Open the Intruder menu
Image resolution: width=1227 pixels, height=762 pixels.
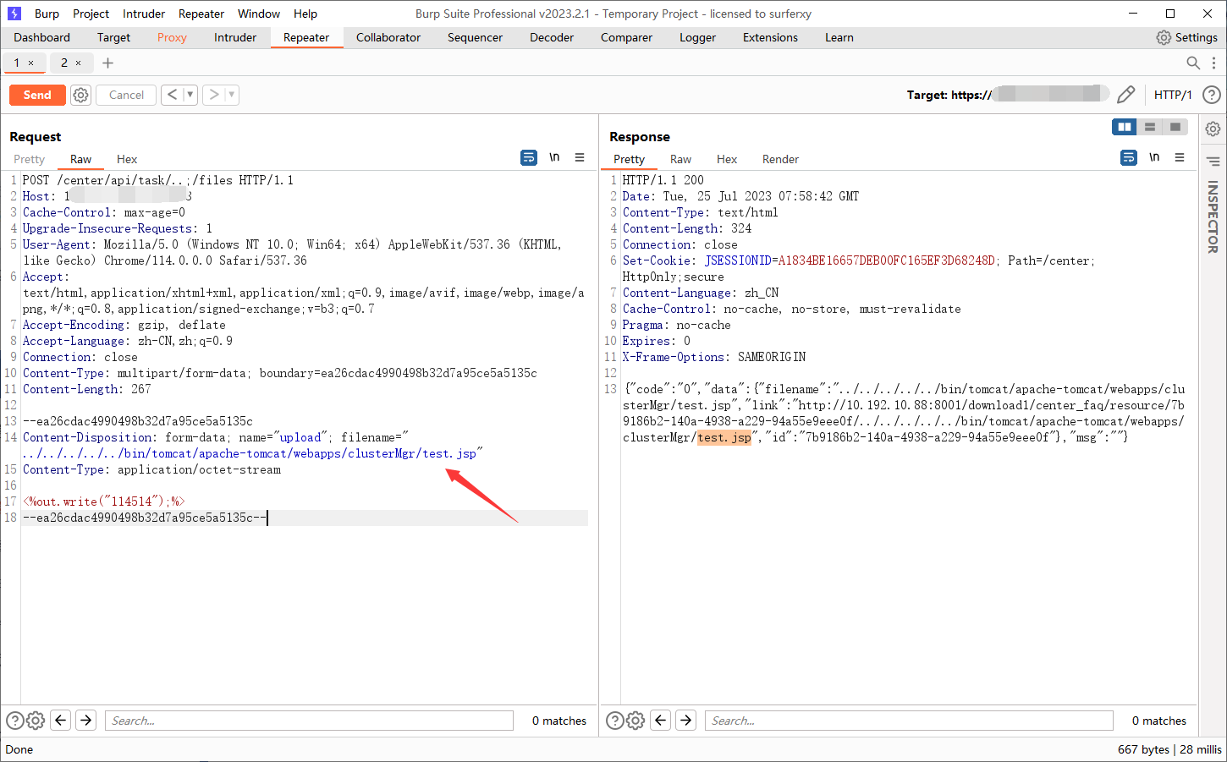pos(144,14)
